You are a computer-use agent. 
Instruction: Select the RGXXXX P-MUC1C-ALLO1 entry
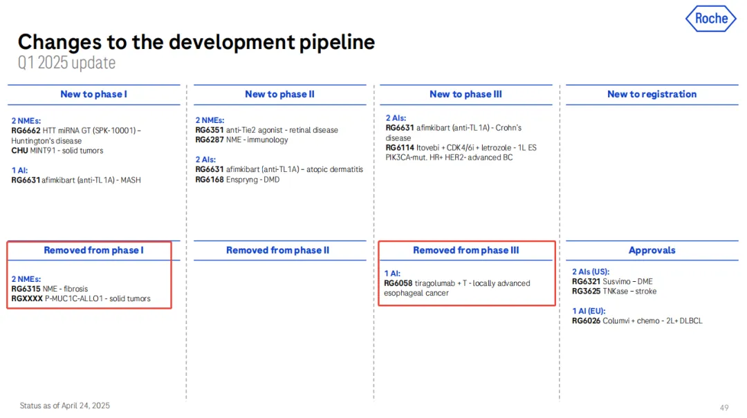click(x=81, y=298)
